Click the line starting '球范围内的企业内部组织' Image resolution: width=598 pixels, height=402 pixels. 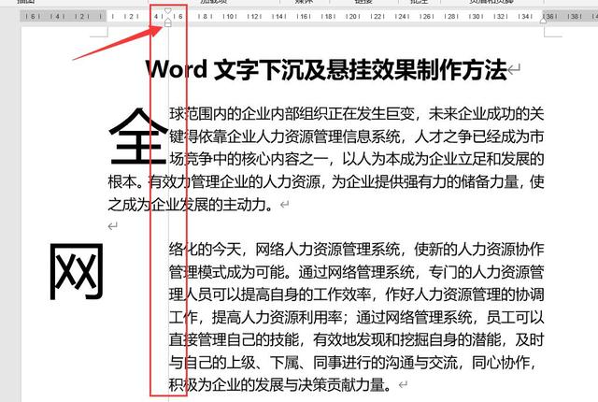pyautogui.click(x=357, y=114)
